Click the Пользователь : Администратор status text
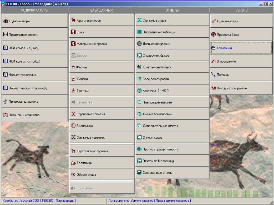The height and width of the screenshot is (205, 274). coord(150,201)
